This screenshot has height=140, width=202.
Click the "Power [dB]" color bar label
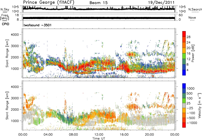[x=193, y=53]
